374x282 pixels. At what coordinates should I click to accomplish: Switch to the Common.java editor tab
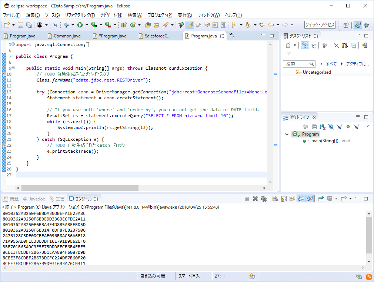click(x=67, y=36)
